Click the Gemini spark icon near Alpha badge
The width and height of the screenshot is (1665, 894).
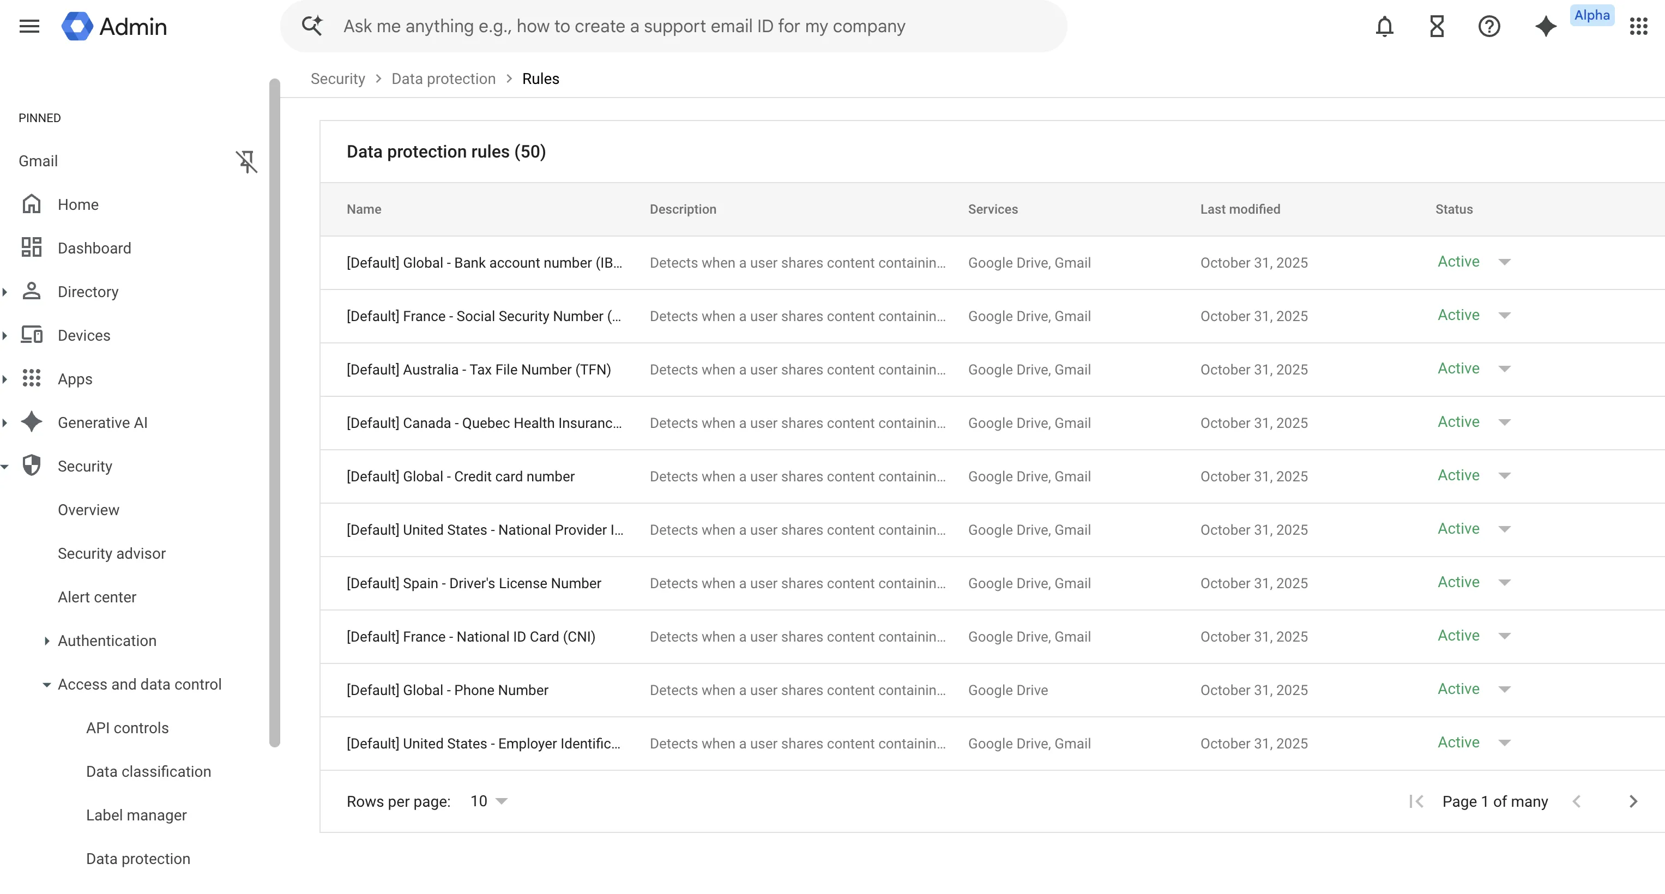coord(1546,26)
